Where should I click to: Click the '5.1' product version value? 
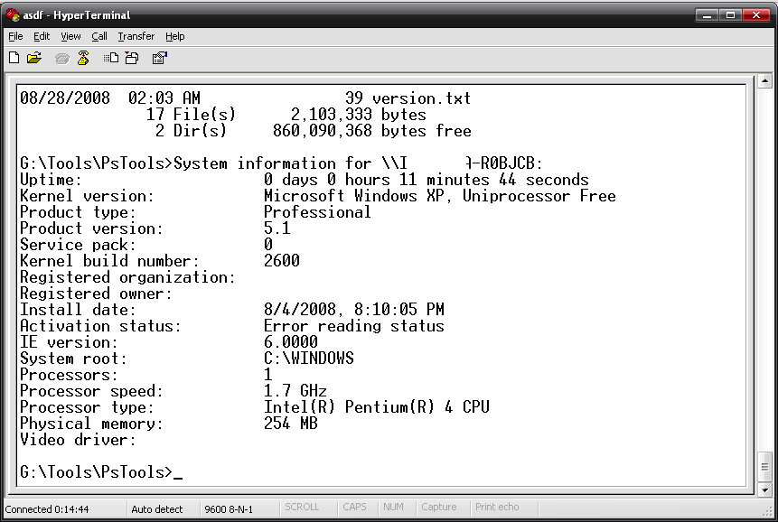(x=277, y=228)
